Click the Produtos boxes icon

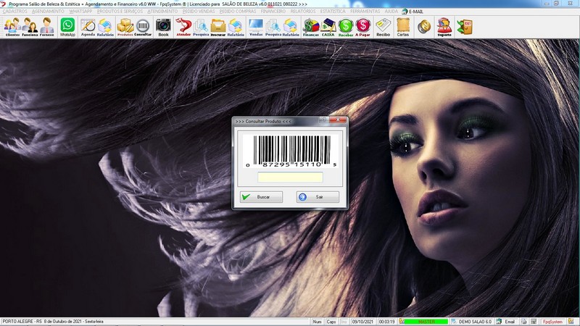(125, 27)
